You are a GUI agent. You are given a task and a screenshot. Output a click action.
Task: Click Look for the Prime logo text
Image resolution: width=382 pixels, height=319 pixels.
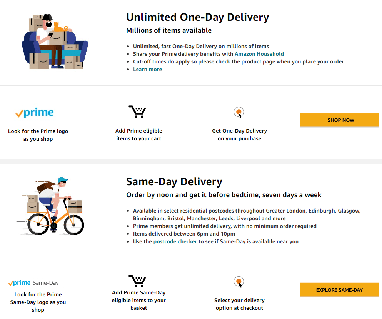[38, 135]
